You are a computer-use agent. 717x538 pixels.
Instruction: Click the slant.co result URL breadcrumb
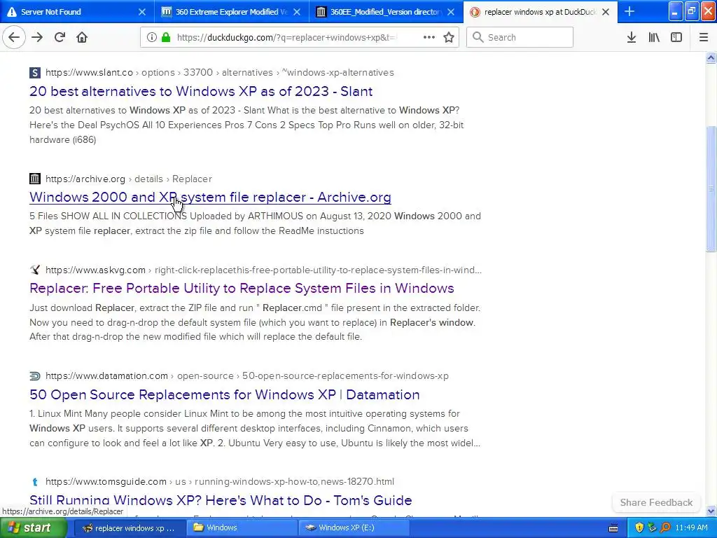[x=219, y=72]
